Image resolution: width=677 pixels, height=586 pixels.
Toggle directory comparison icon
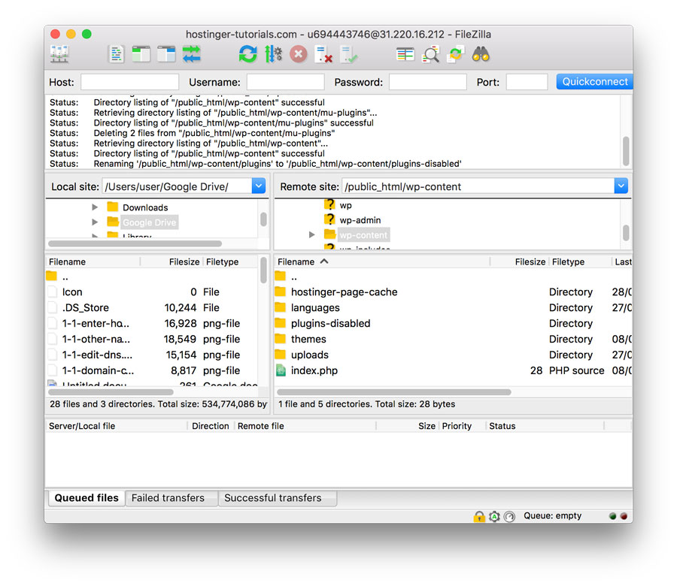click(x=430, y=54)
